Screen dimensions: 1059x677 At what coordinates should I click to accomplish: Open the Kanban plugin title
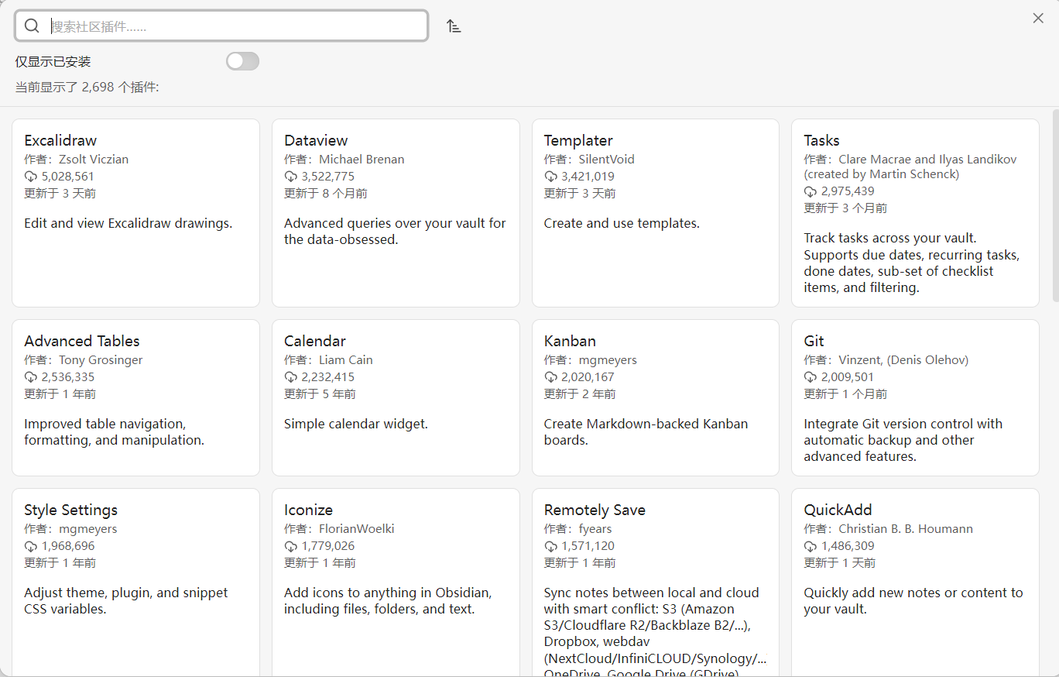[570, 341]
